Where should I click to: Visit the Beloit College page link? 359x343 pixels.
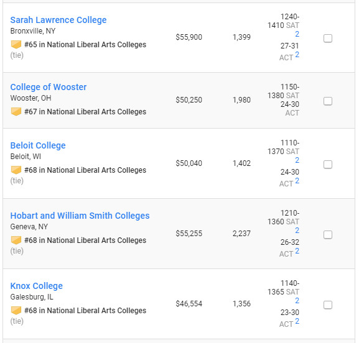tap(38, 145)
